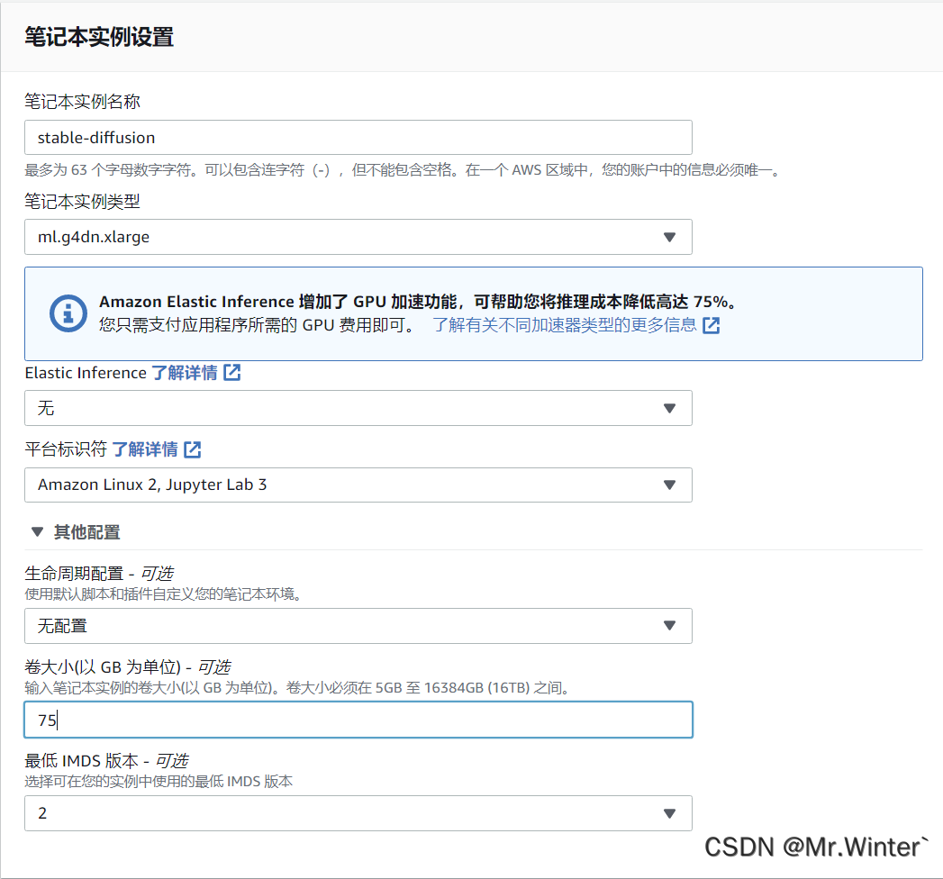Screen dimensions: 943x879
Task: Click the volume size field containing 75
Action: 358,720
